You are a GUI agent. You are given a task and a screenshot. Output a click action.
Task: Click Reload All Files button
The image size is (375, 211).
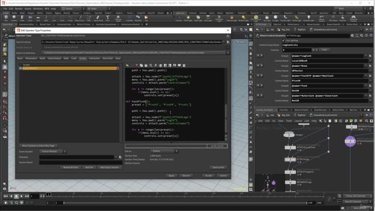coord(70,168)
